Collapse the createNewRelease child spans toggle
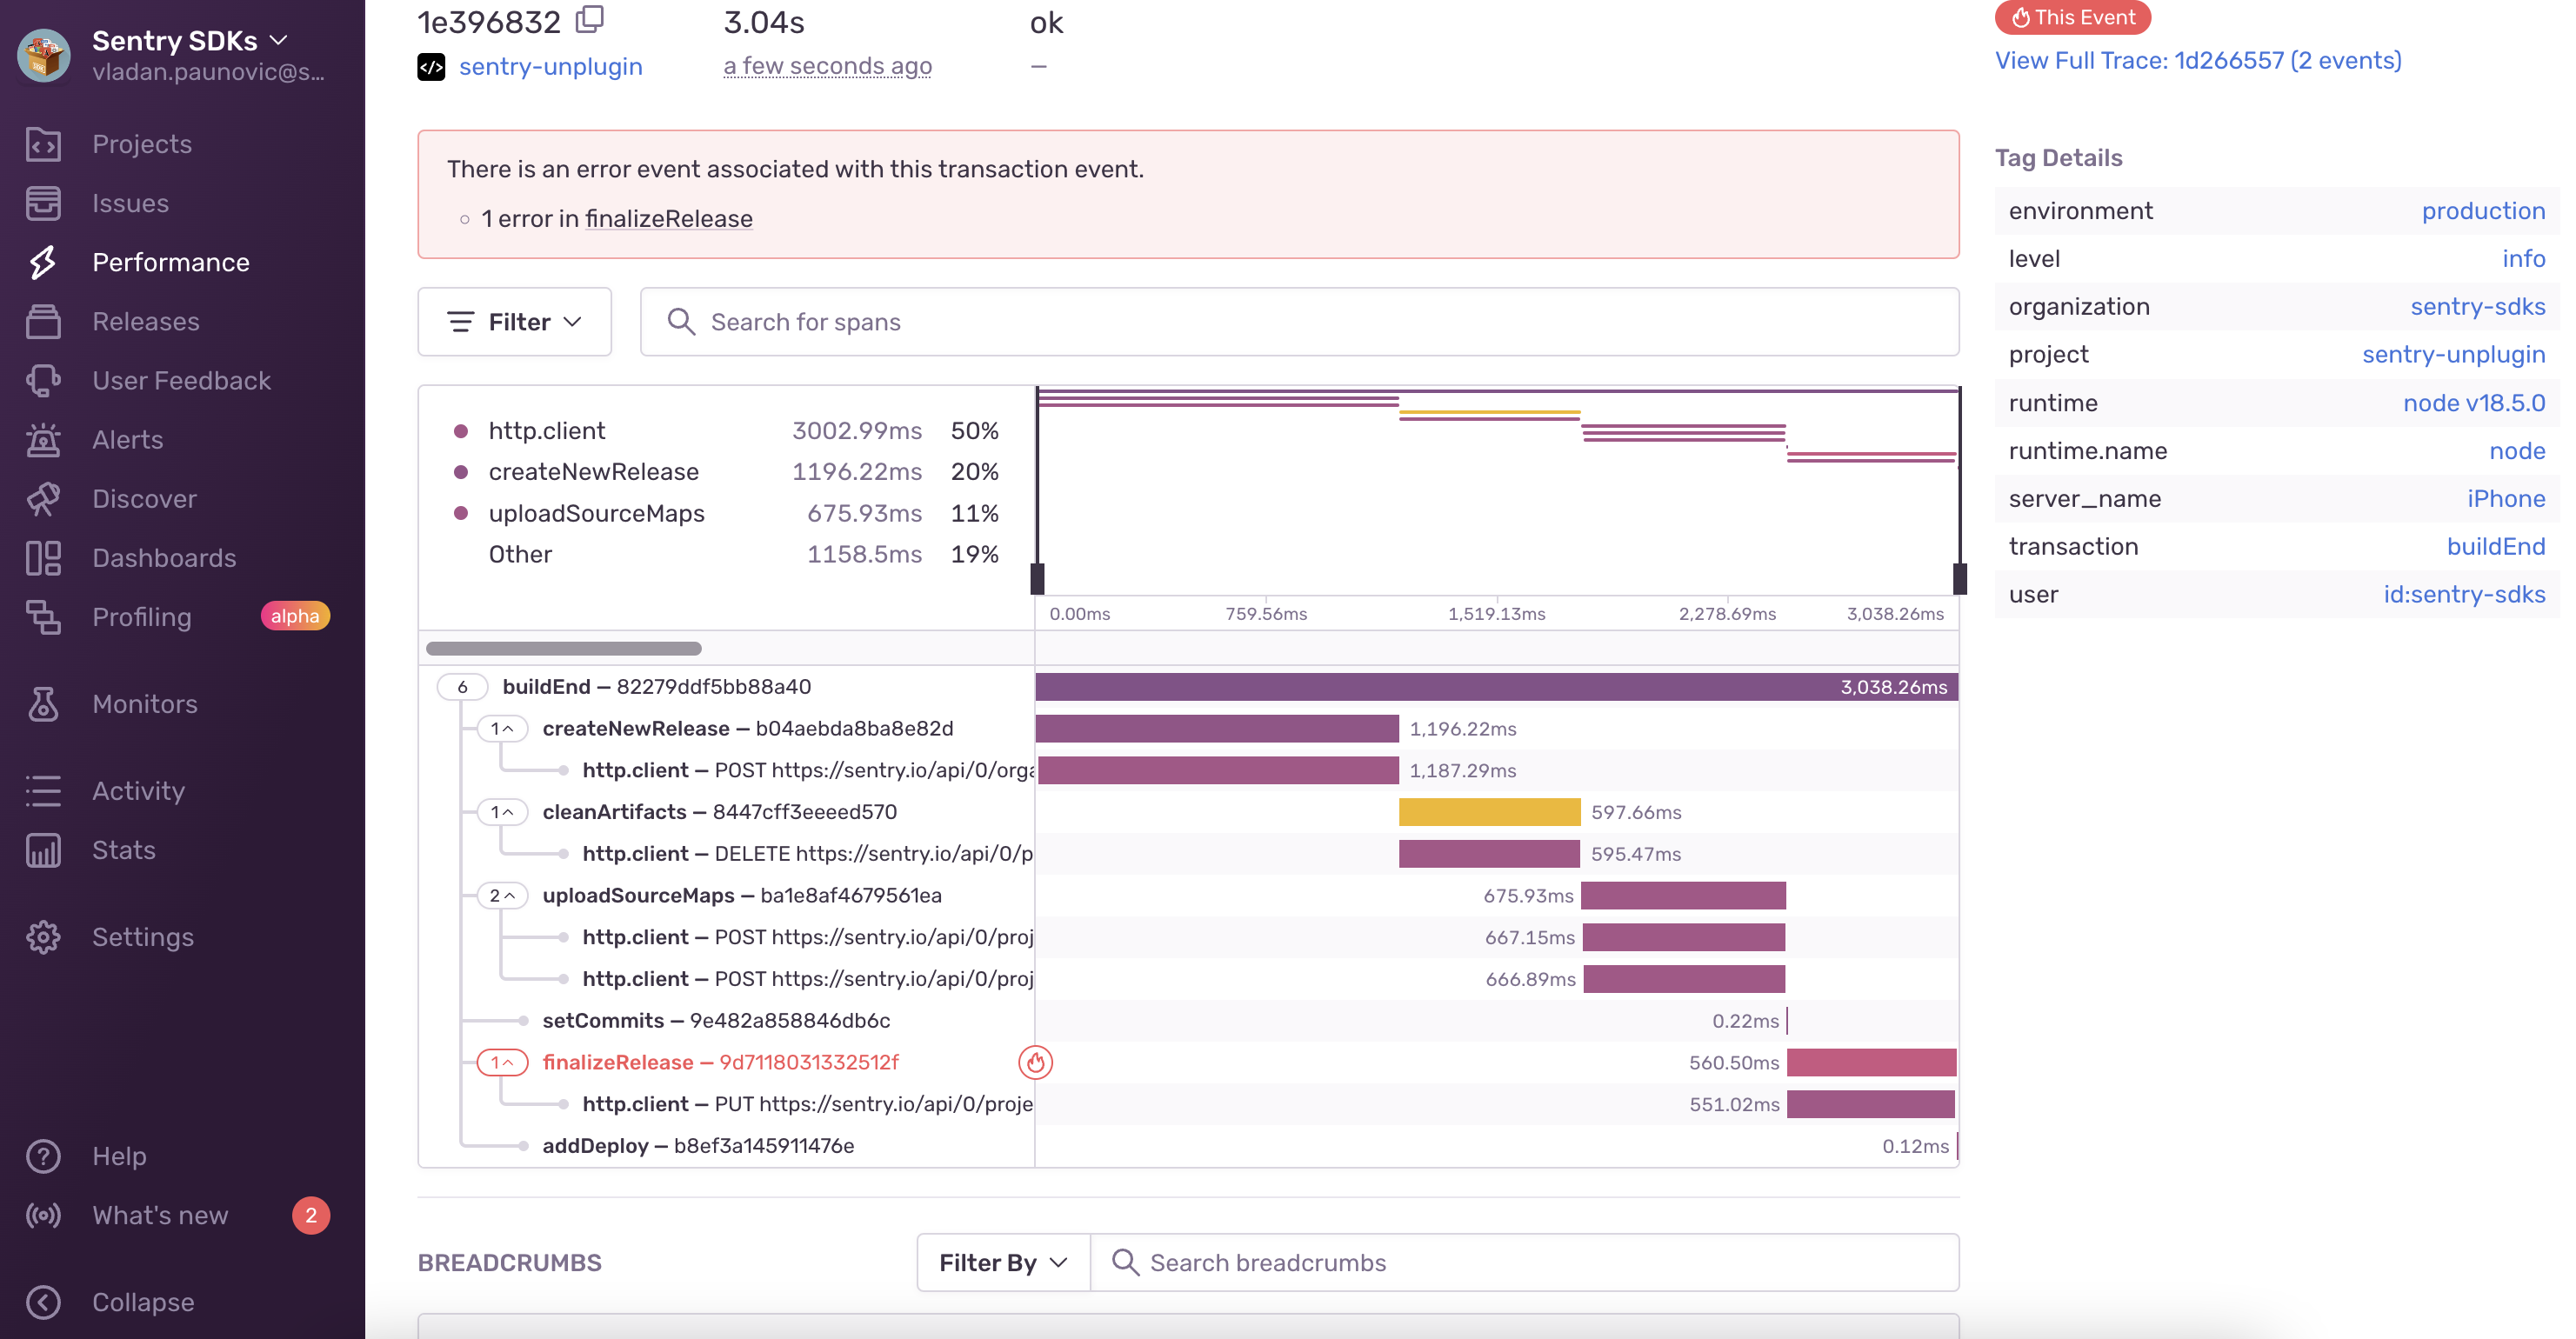 (502, 728)
